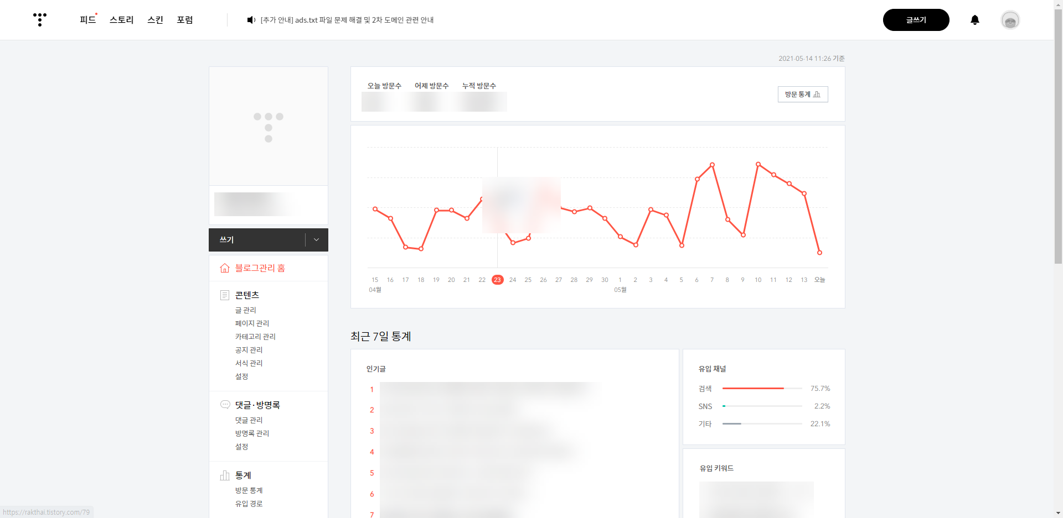Screen dimensions: 1063x518
Task: Click the 어제 방문수 label
Action: click(431, 86)
